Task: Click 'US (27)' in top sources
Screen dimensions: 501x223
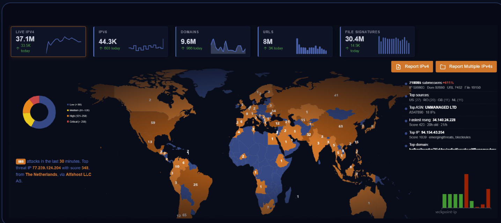Action: [x=415, y=100]
